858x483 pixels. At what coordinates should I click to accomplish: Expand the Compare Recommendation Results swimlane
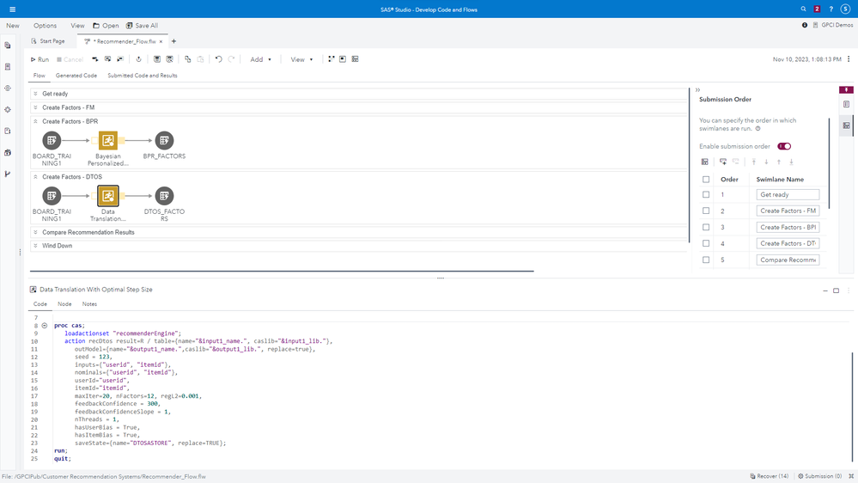(35, 232)
